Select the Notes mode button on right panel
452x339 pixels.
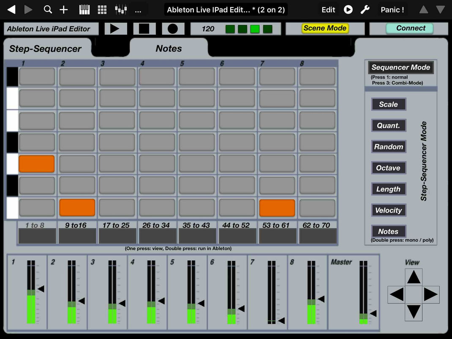tap(389, 231)
